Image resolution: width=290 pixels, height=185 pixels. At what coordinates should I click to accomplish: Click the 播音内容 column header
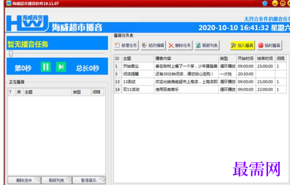coord(186,59)
